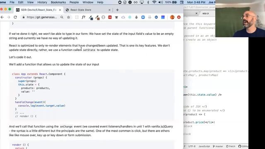Open the Wi-Fi status menu
Image resolution: width=265 pixels, height=149 pixels.
click(154, 2)
